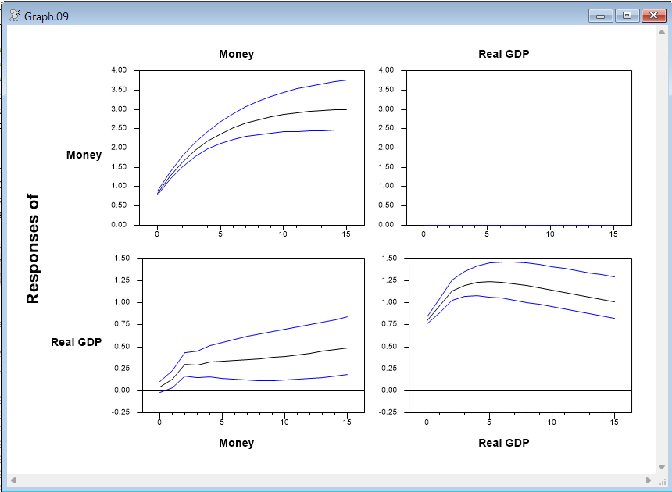Image resolution: width=672 pixels, height=492 pixels.
Task: Click the Graph.09 title bar text
Action: [x=46, y=16]
